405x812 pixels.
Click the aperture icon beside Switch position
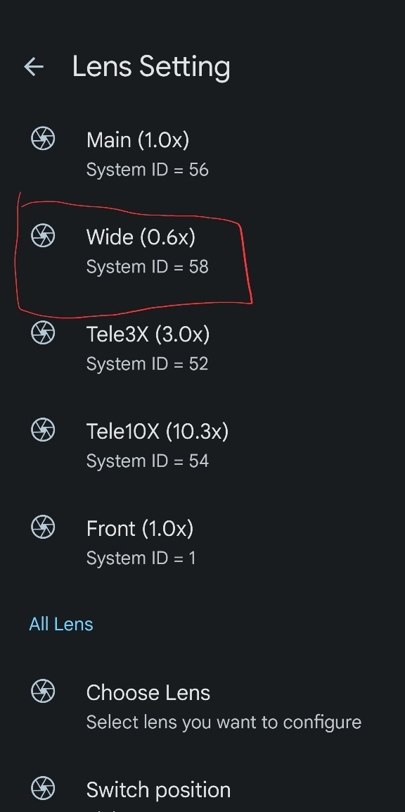[43, 789]
